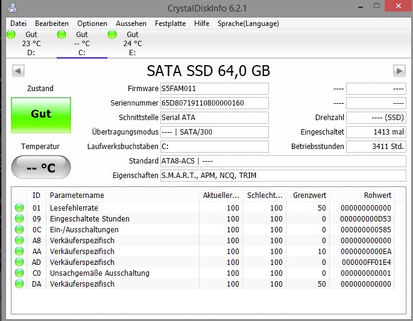This screenshot has height=321, width=413.
Task: Click status dot of Lesefehlerrate row
Action: click(x=19, y=208)
